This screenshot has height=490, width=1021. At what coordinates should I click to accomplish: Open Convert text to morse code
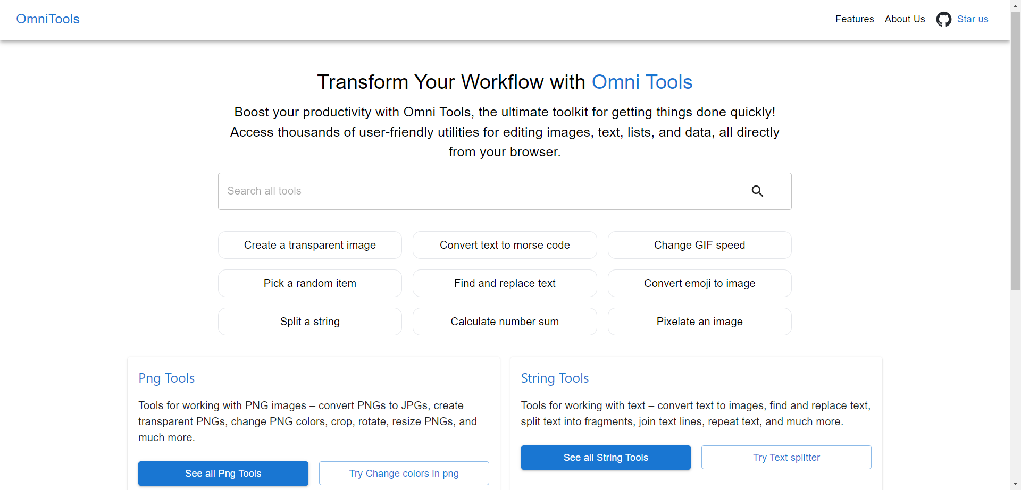pyautogui.click(x=504, y=245)
